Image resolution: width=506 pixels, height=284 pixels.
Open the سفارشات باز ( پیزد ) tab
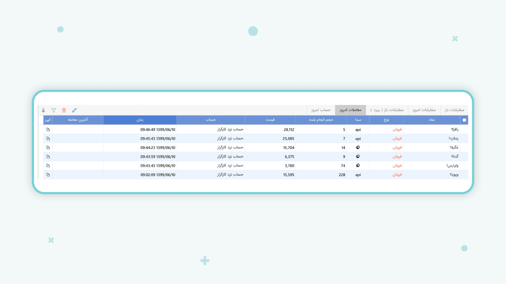point(387,110)
